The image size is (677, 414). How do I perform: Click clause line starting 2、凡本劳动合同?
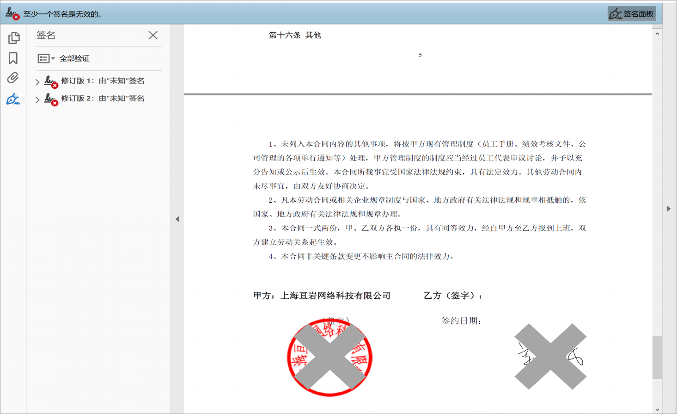(427, 200)
